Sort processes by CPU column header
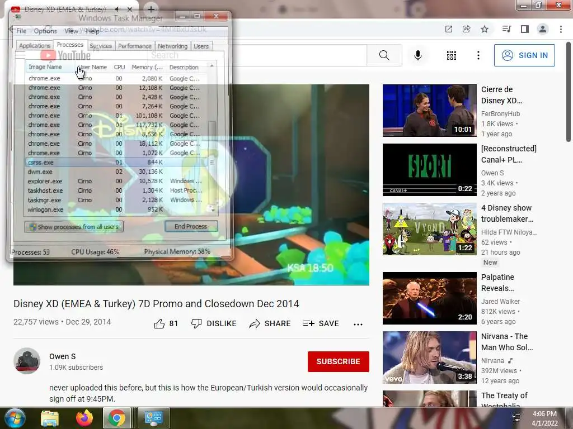This screenshot has height=429, width=573. (x=120, y=67)
